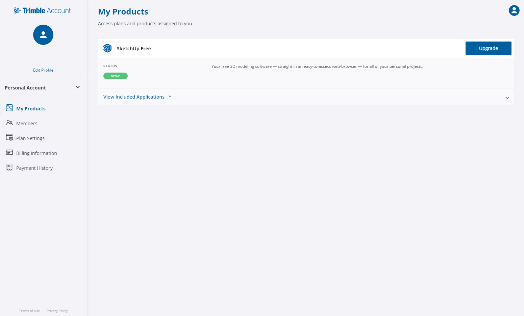Click the Billing Information card icon
This screenshot has height=316, width=524.
pos(9,153)
